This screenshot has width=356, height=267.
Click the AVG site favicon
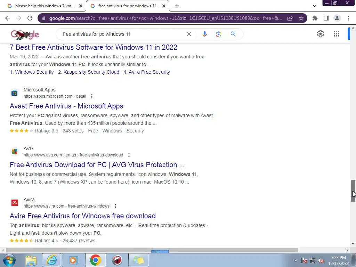point(15,152)
